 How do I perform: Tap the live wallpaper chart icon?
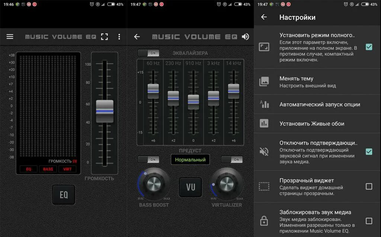(264, 123)
